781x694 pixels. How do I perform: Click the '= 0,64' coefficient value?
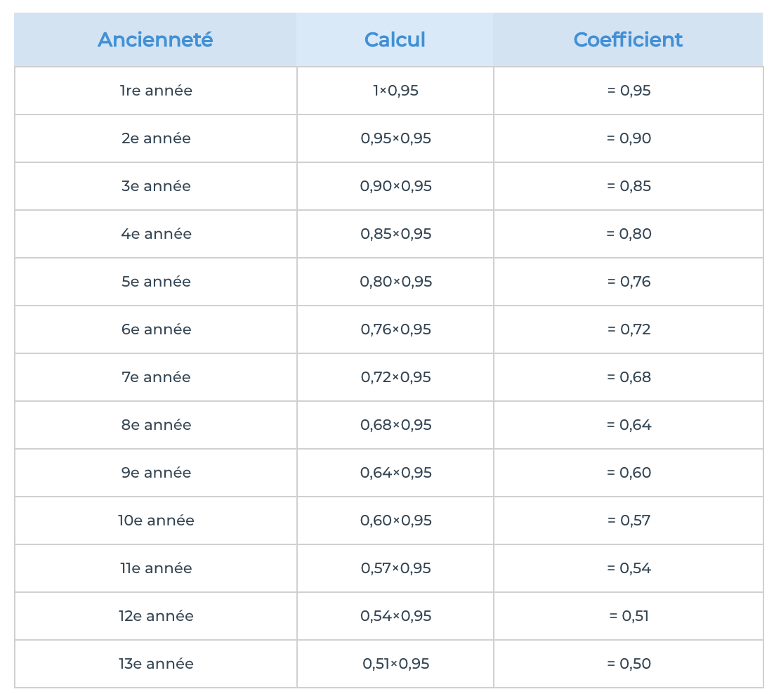pyautogui.click(x=629, y=425)
